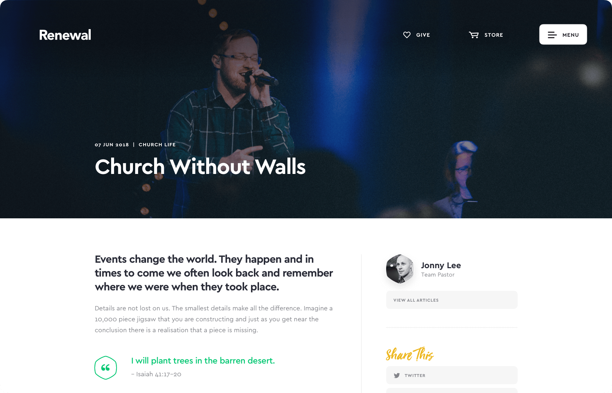Image resolution: width=612 pixels, height=393 pixels.
Task: Click the heart Give icon
Action: click(x=407, y=35)
